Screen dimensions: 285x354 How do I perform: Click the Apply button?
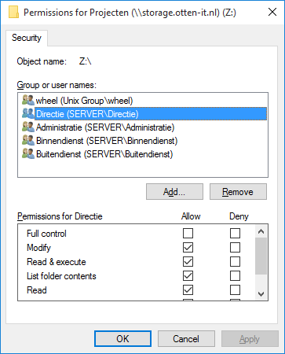click(250, 338)
